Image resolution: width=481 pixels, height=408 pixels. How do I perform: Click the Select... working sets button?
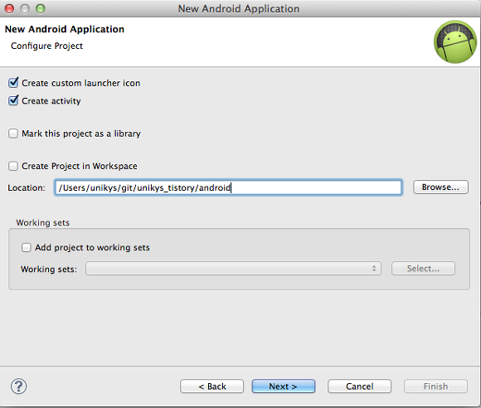[423, 269]
